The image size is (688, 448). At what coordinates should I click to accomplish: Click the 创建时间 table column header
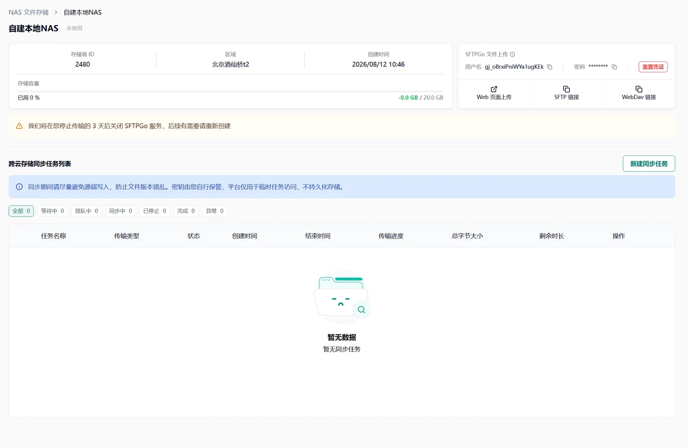tap(245, 236)
